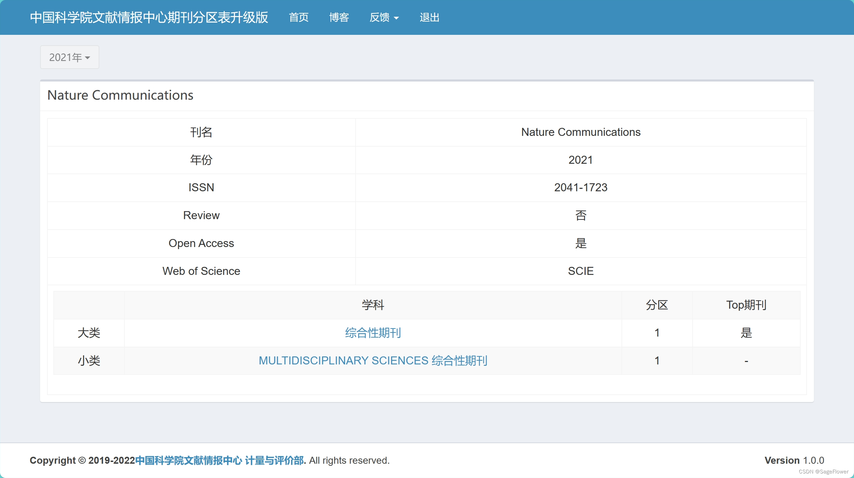
Task: Click the 刊名 row label
Action: tap(201, 132)
